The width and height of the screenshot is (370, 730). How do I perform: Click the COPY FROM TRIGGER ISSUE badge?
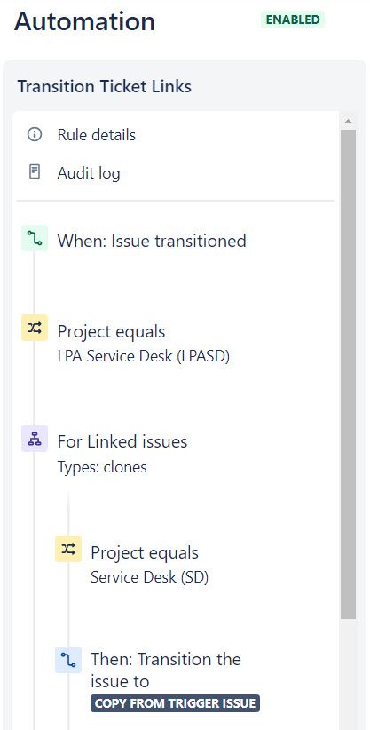coord(175,703)
